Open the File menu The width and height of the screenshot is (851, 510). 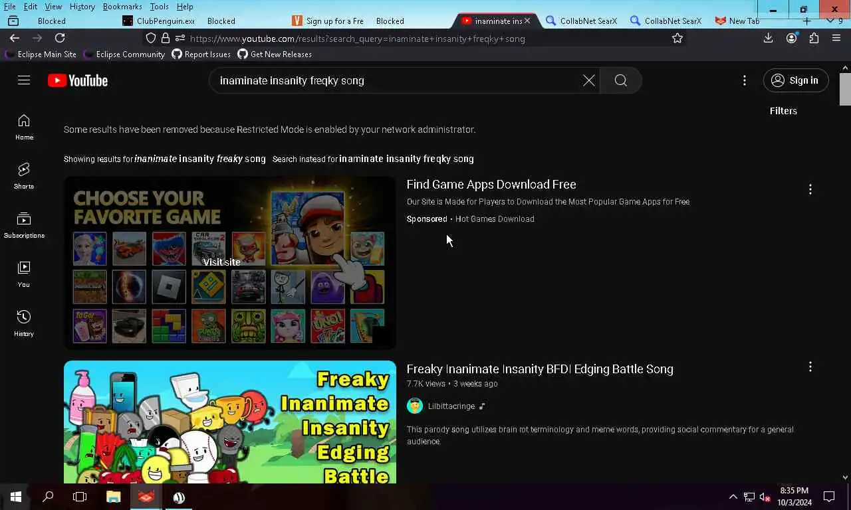click(10, 7)
